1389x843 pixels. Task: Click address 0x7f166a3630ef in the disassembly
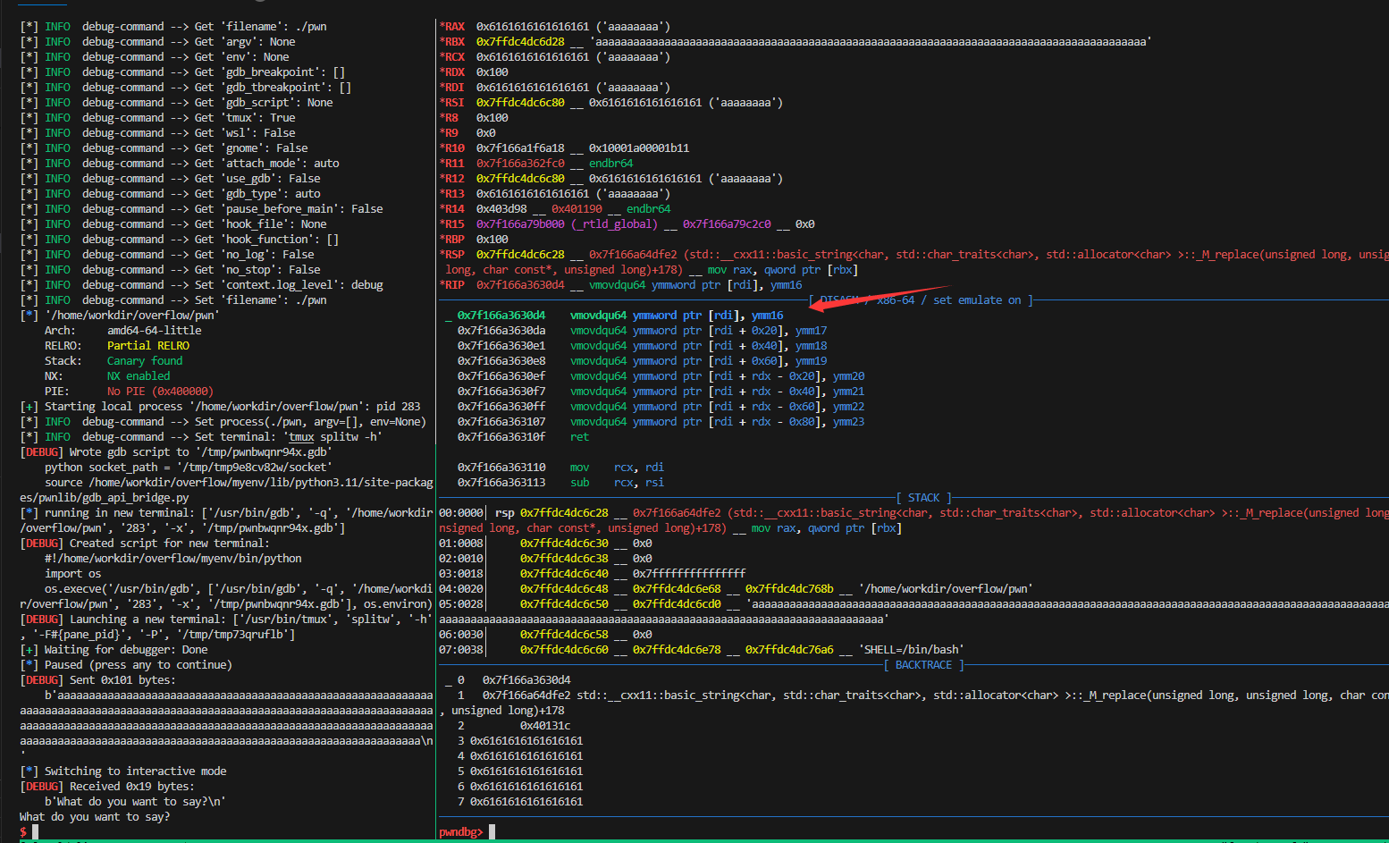coord(501,376)
